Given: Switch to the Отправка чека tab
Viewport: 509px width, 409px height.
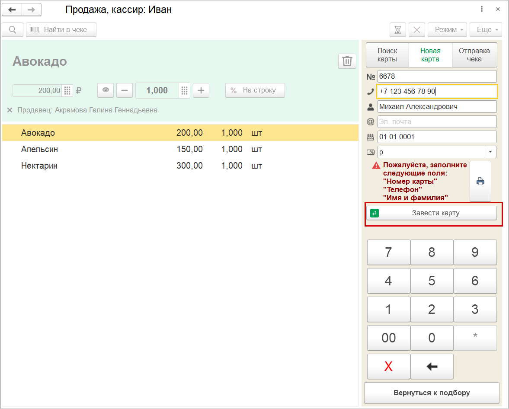Looking at the screenshot, I should [x=474, y=55].
